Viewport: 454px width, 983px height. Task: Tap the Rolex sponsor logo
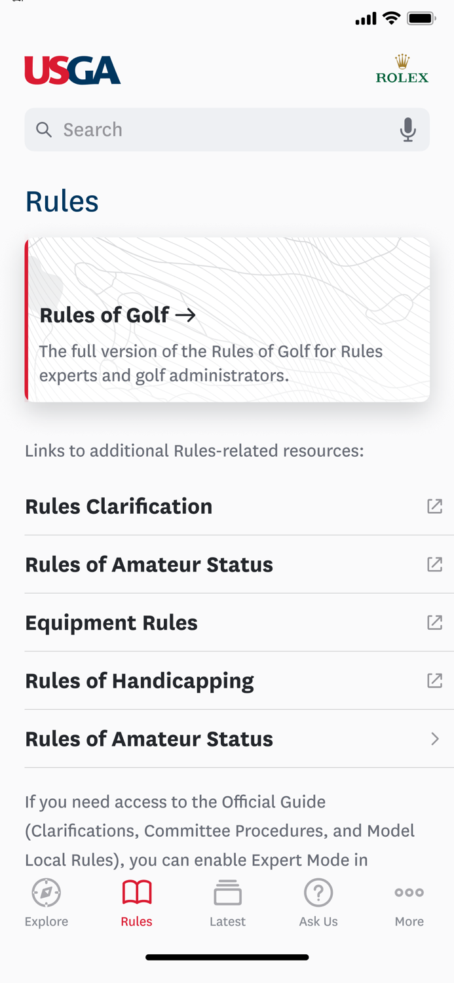(402, 68)
